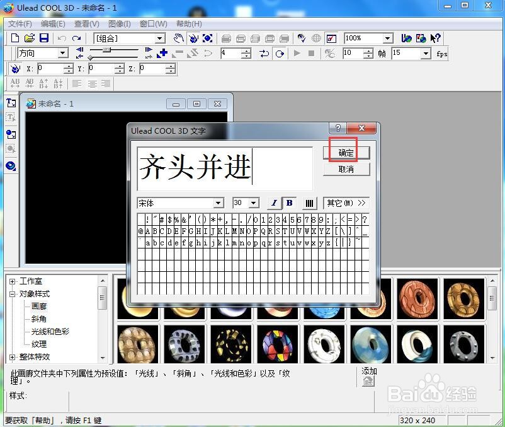This screenshot has height=427, width=505.
Task: Open the 文件(F) menu
Action: pos(20,24)
